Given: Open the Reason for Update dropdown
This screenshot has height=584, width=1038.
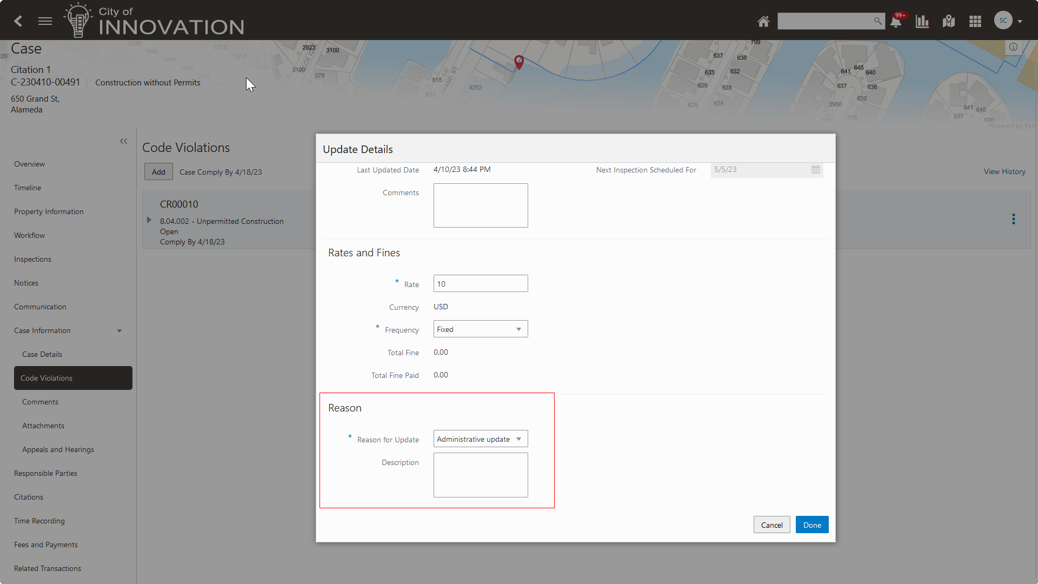Looking at the screenshot, I should click(x=481, y=439).
